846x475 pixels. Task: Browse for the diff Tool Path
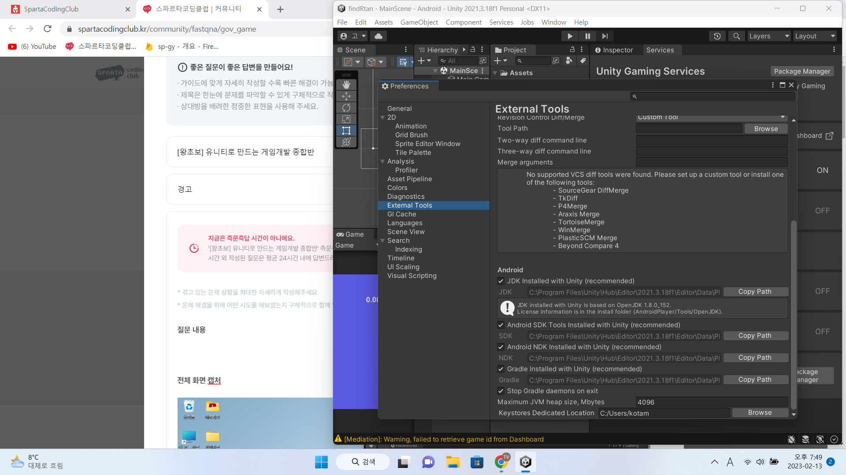[766, 129]
